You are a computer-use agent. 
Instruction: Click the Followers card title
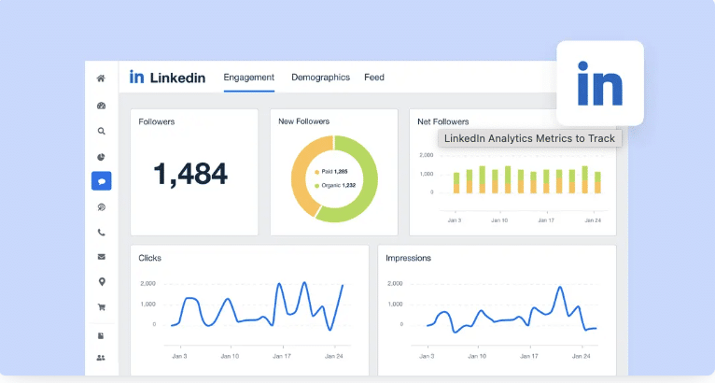point(157,121)
